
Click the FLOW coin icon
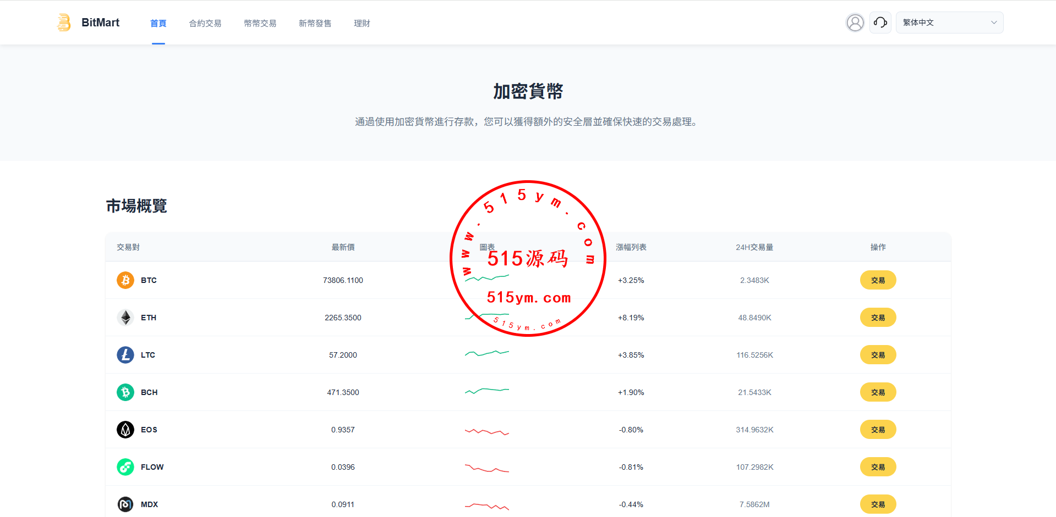click(x=125, y=467)
